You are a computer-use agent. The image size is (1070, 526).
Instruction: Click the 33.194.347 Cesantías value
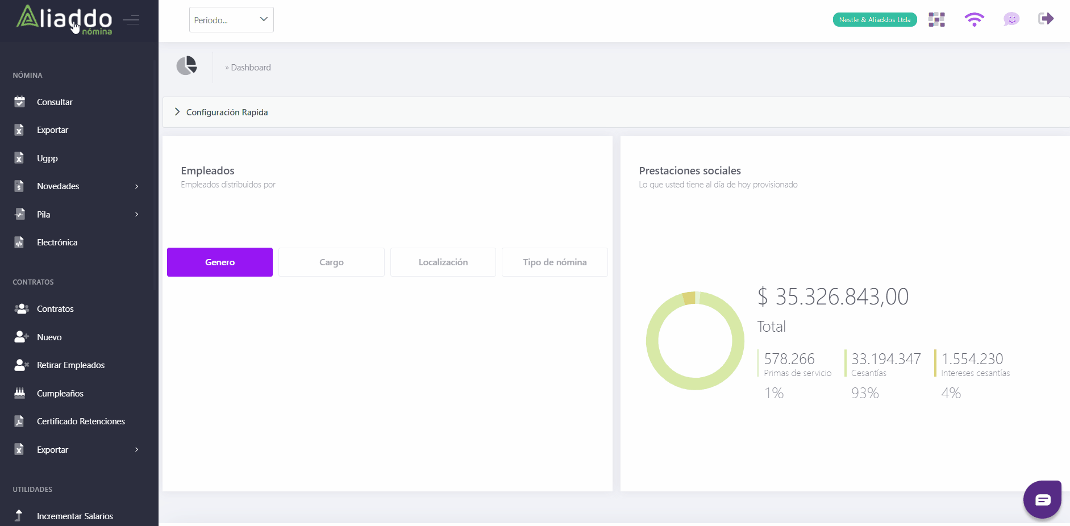click(886, 359)
